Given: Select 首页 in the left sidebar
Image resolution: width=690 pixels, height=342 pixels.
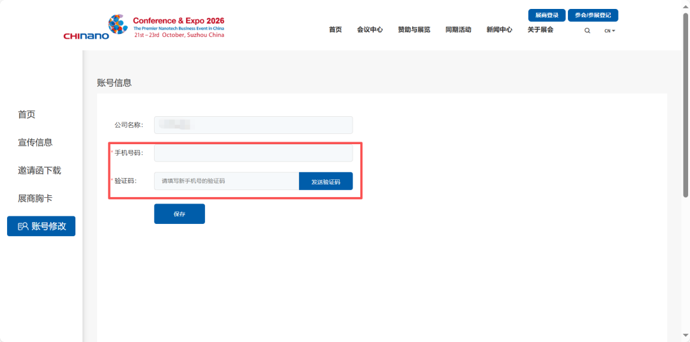Looking at the screenshot, I should [27, 115].
